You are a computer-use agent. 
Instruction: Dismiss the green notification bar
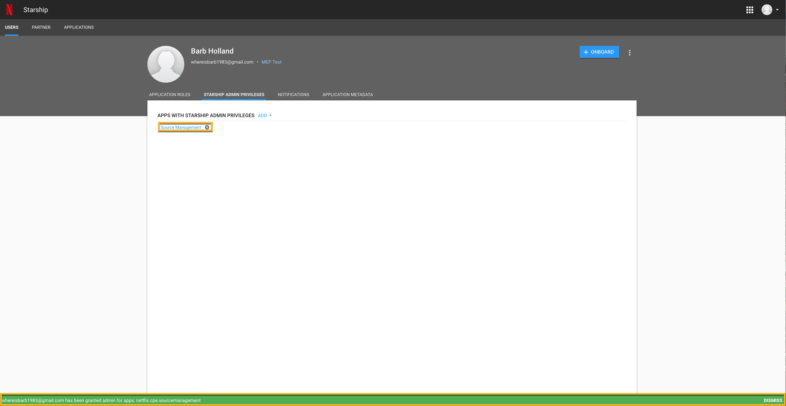pyautogui.click(x=773, y=400)
